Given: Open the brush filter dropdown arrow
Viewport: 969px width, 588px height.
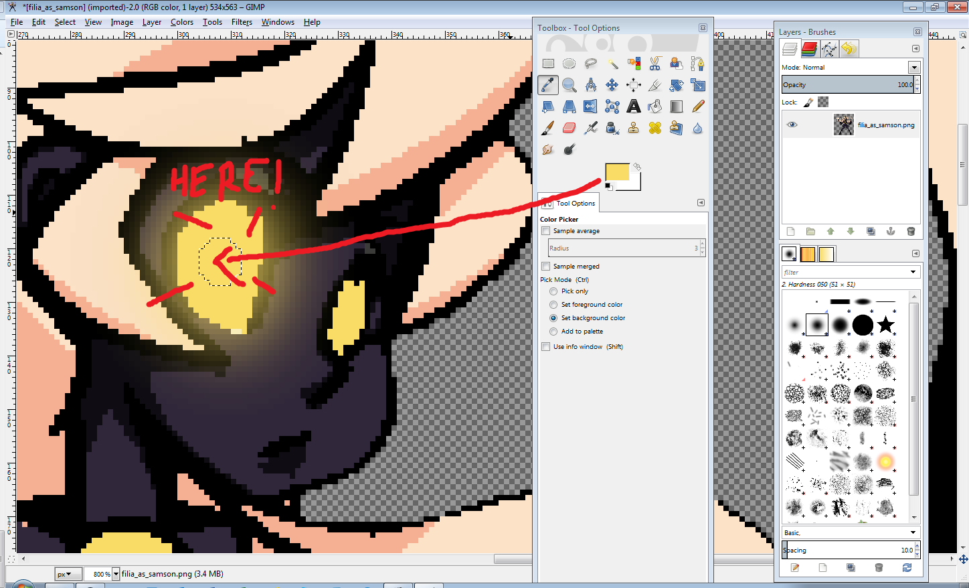Looking at the screenshot, I should coord(913,272).
